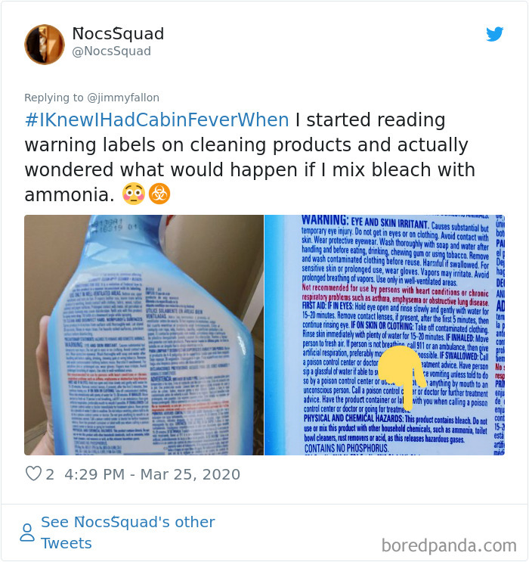This screenshot has width=529, height=562.
Task: Open the @NocsSquad handle
Action: 111,51
